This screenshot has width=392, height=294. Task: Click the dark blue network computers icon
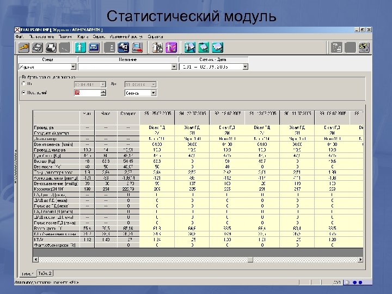tap(123, 47)
